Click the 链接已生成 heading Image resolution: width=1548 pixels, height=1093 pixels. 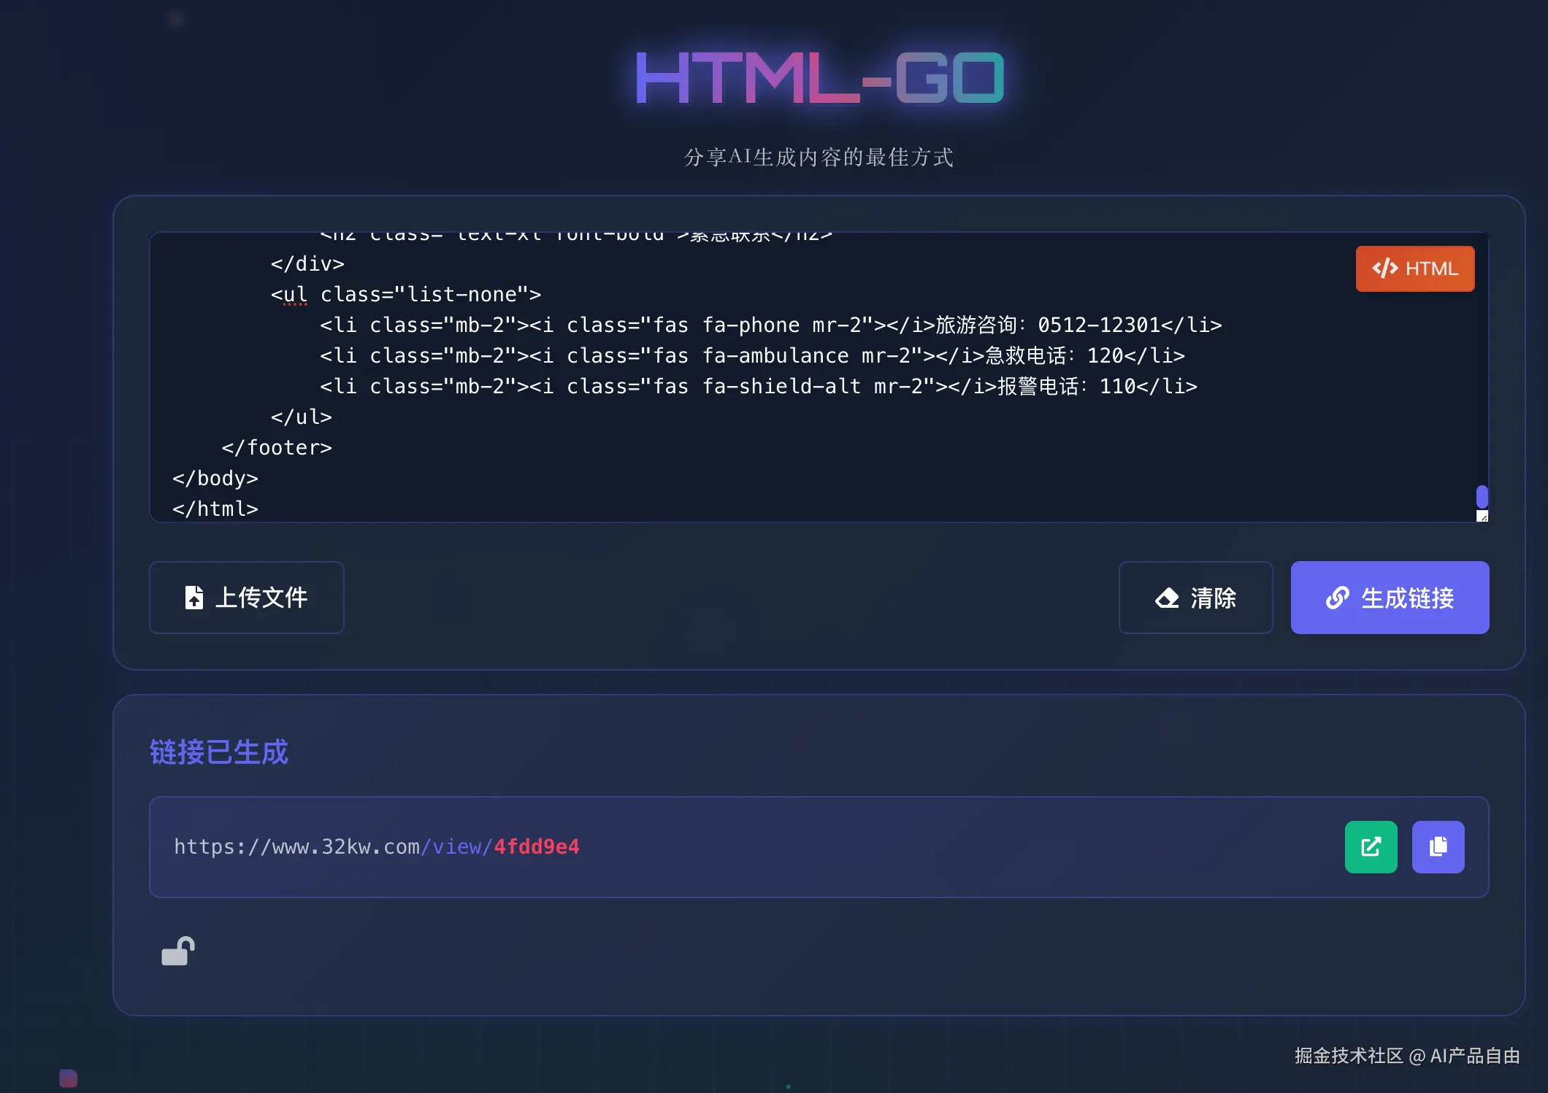[219, 752]
